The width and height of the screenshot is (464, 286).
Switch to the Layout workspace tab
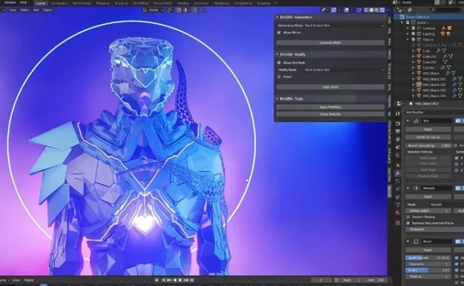[41, 3]
